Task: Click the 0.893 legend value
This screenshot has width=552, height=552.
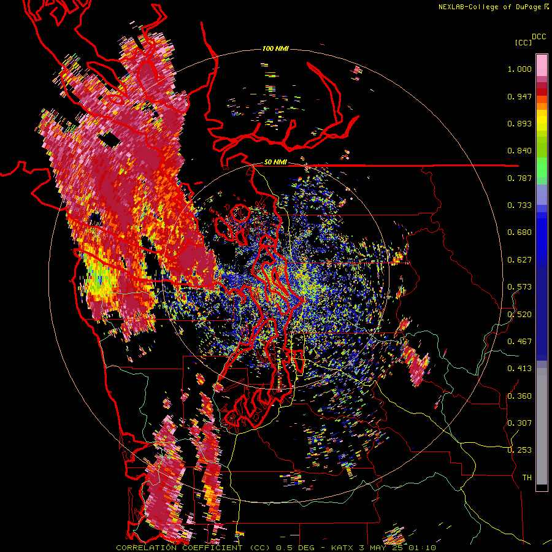Action: point(519,123)
